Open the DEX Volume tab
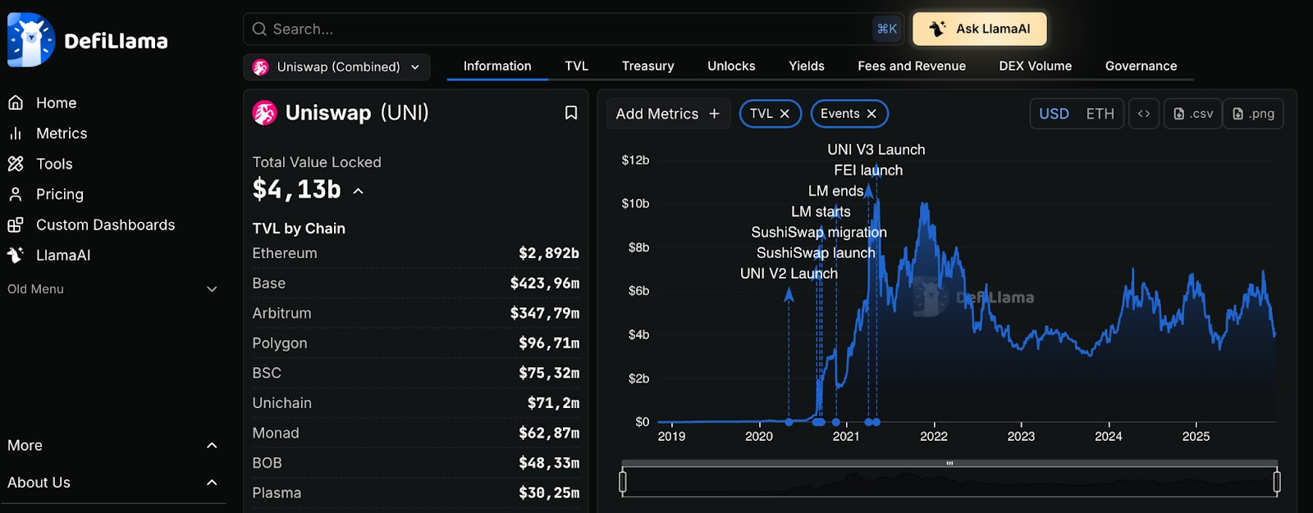Image resolution: width=1313 pixels, height=513 pixels. click(x=1035, y=66)
